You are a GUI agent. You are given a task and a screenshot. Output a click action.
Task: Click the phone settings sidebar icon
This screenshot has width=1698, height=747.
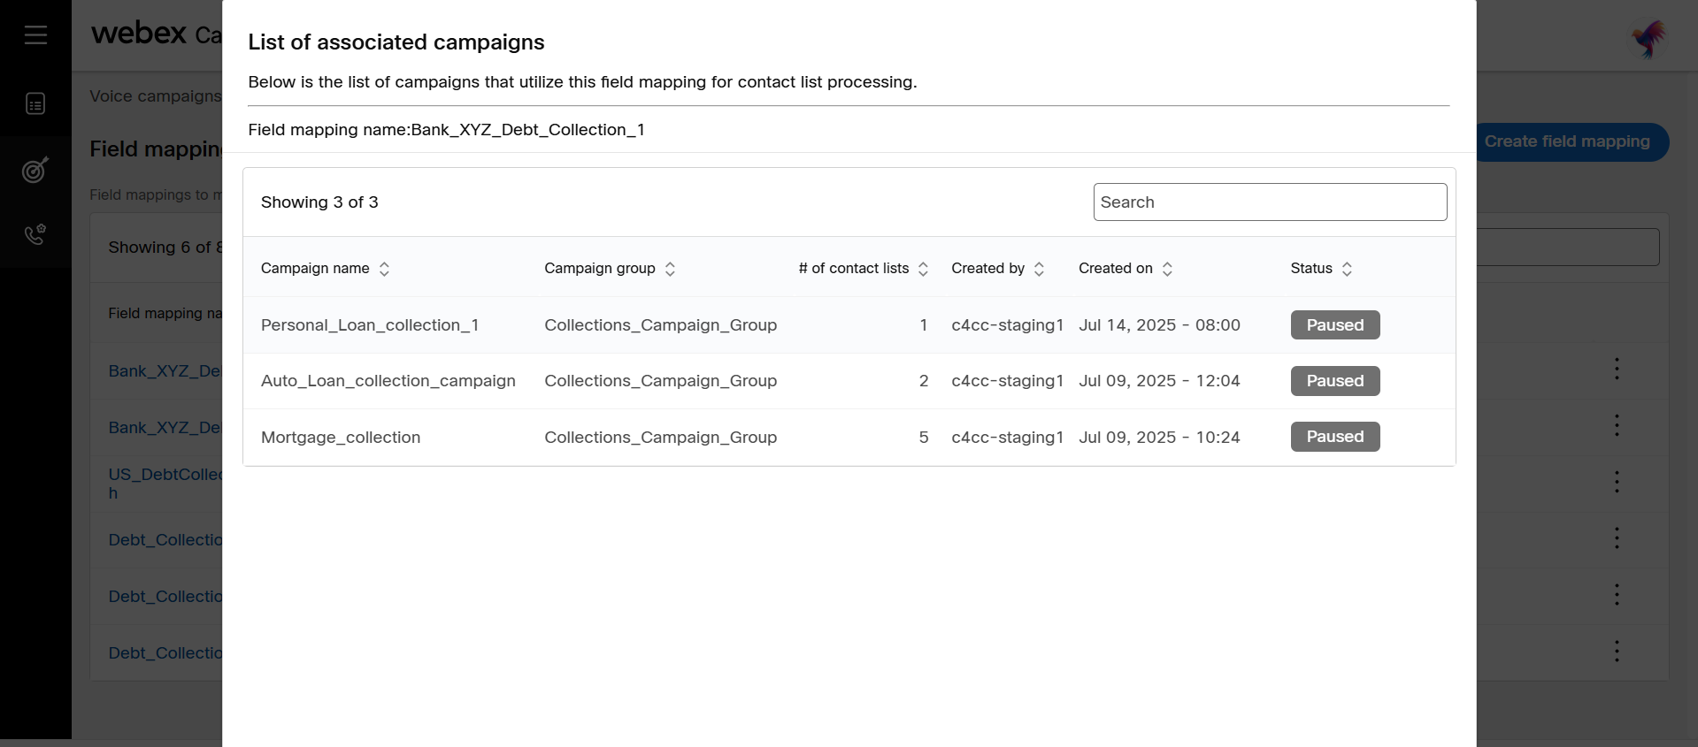point(35,235)
